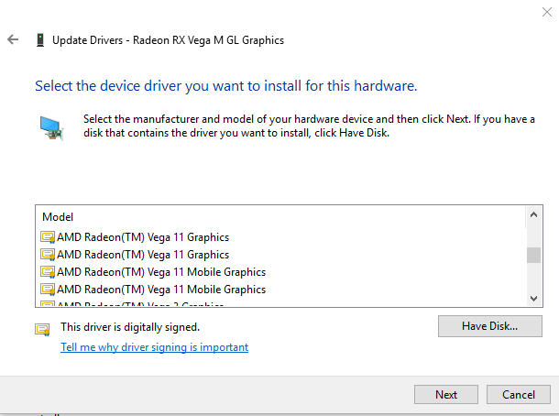Click the certificate icon beside the digitally signed notice

coord(42,329)
